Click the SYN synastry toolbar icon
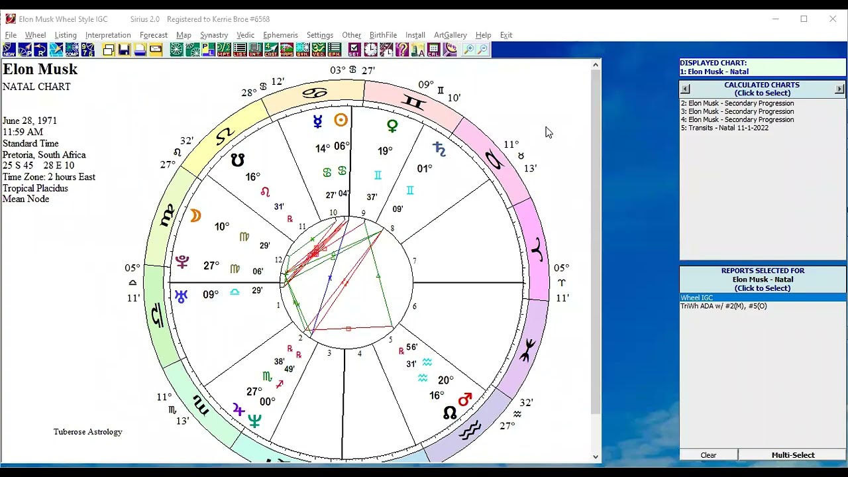Image resolution: width=848 pixels, height=477 pixels. click(x=303, y=49)
